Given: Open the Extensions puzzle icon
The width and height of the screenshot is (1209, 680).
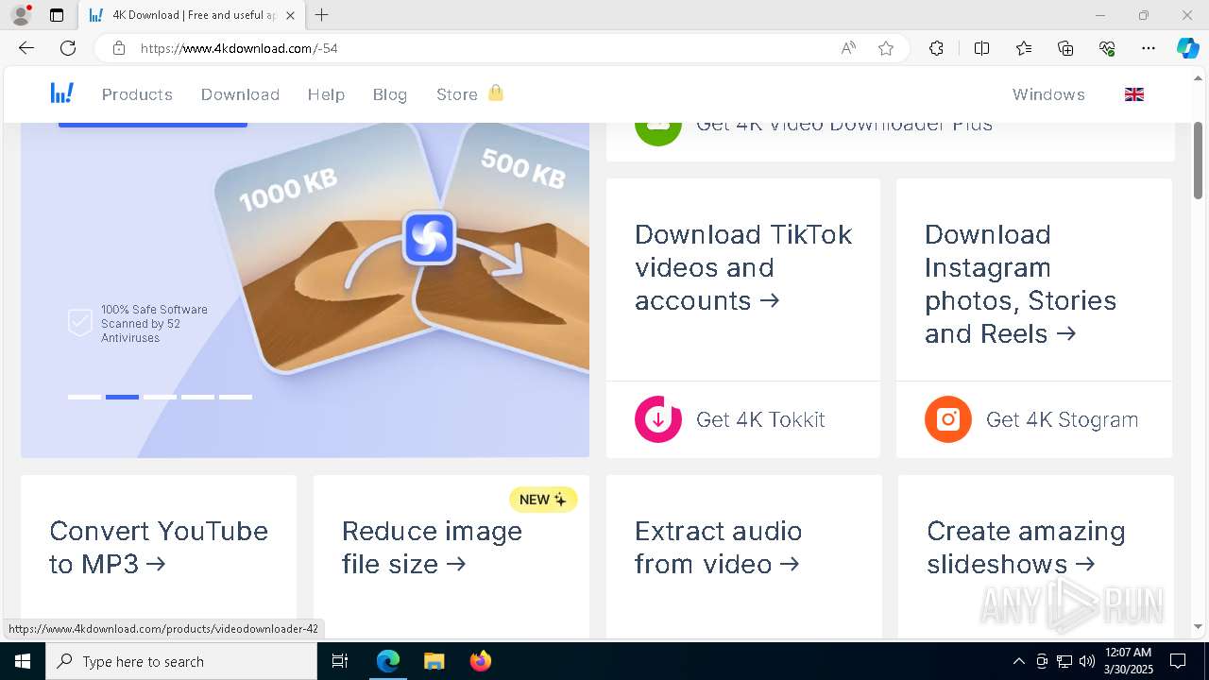Looking at the screenshot, I should 936,48.
